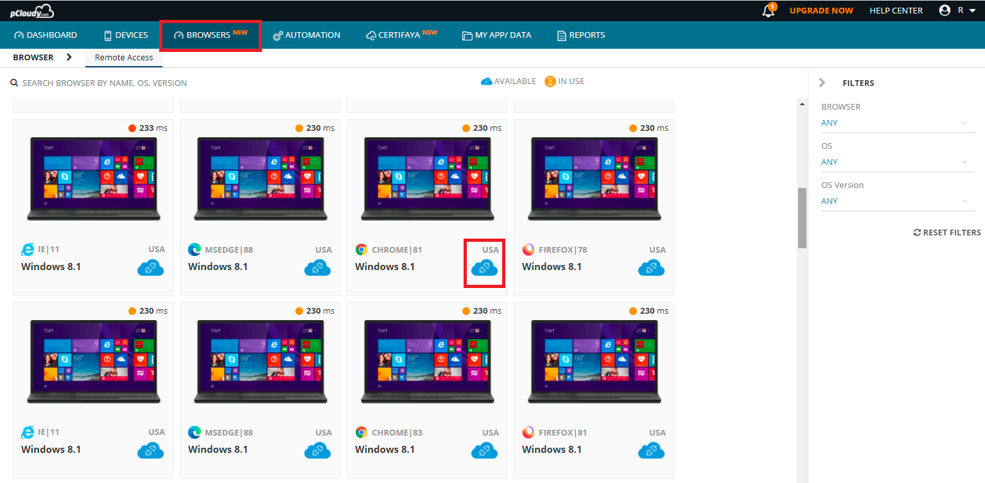Click scrollbar up arrow of browser list
Image resolution: width=985 pixels, height=483 pixels.
[x=801, y=103]
